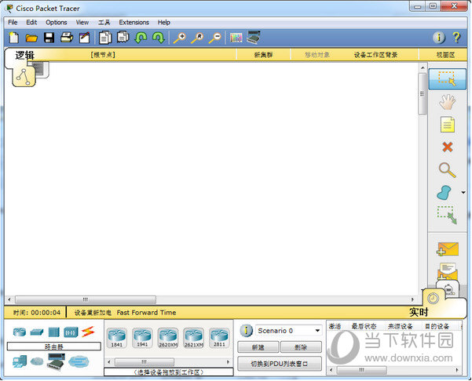Viewport: 472px width, 381px height.
Task: Select the Resize Shape tool
Action: pos(447,215)
